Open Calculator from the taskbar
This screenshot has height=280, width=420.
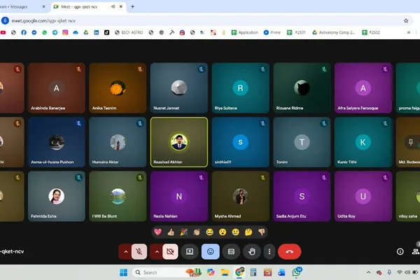pyautogui.click(x=253, y=272)
